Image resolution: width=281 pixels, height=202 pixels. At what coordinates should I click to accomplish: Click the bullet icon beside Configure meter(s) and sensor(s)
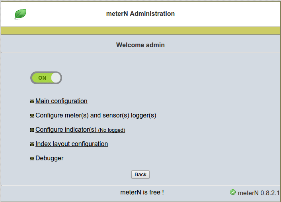(32, 115)
